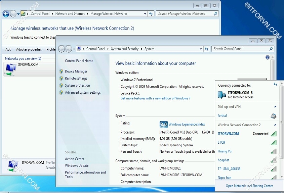Viewport: 284px width, 193px height.
Task: Click Open Network and Sharing Center
Action: pyautogui.click(x=249, y=186)
